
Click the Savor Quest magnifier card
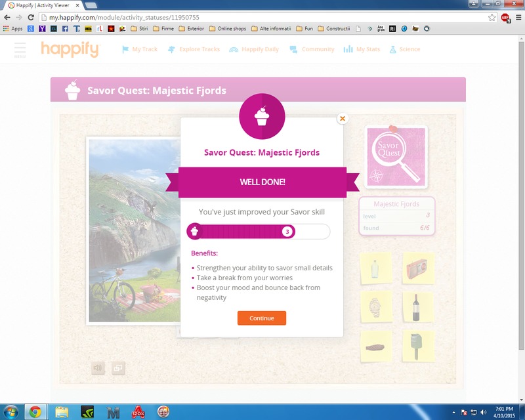pos(396,156)
